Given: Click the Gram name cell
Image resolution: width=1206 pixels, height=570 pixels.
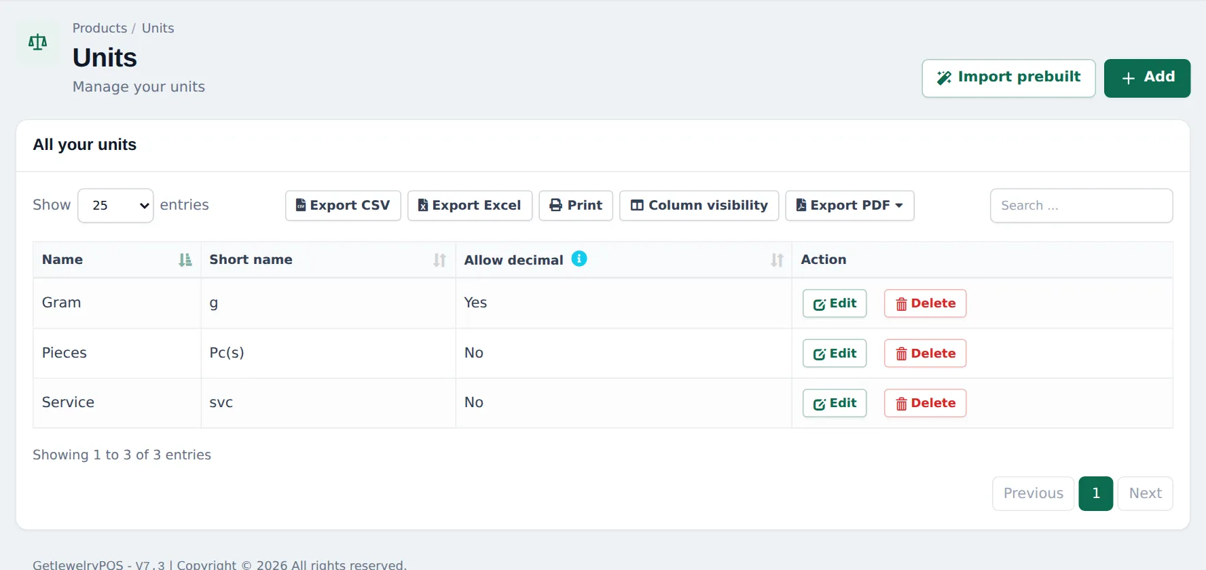Looking at the screenshot, I should 117,303.
